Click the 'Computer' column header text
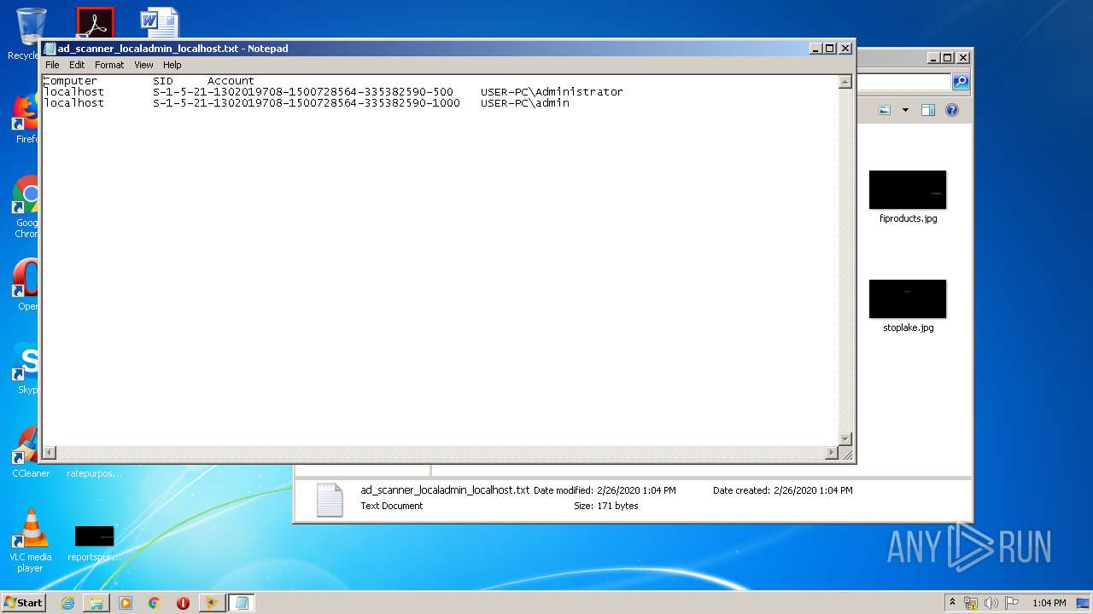Viewport: 1093px width, 614px height. click(70, 81)
